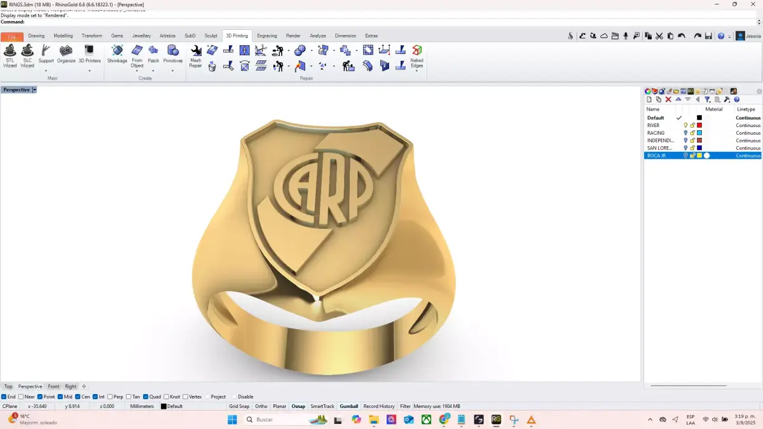
Task: Click the trash bin icon in Repair group
Action: tap(212, 66)
